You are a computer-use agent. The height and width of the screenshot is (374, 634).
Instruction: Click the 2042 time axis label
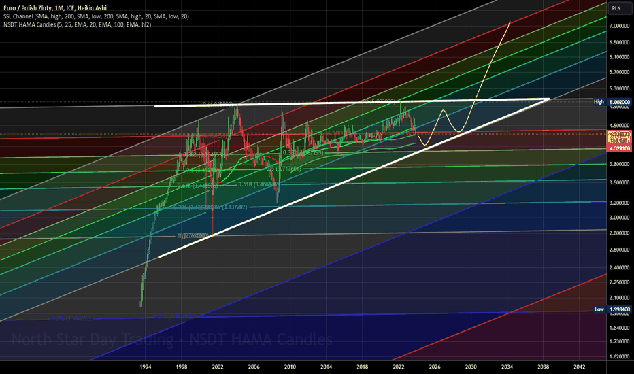pyautogui.click(x=580, y=367)
